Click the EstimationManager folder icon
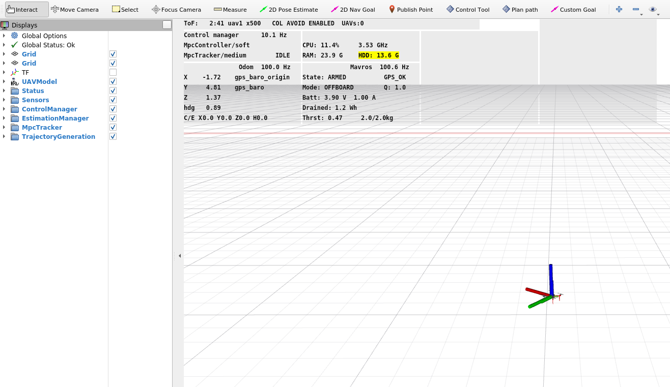The image size is (670, 387). 14,118
